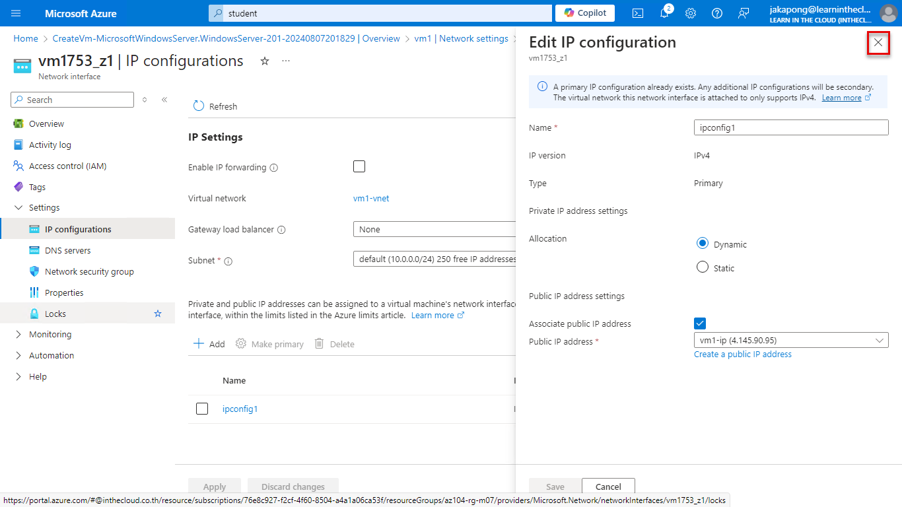Click Delete in the toolbar
Image resolution: width=902 pixels, height=507 pixels.
[335, 344]
